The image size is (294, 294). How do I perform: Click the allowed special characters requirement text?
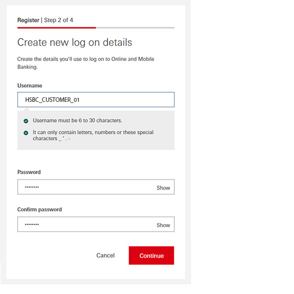(x=93, y=135)
